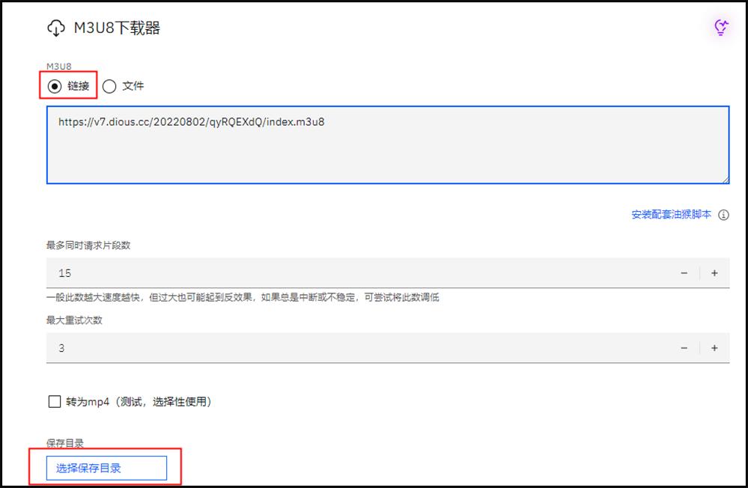Click the minus icon to decrease 最多同时请求片段数
Screen dimensions: 748x488
(x=684, y=272)
